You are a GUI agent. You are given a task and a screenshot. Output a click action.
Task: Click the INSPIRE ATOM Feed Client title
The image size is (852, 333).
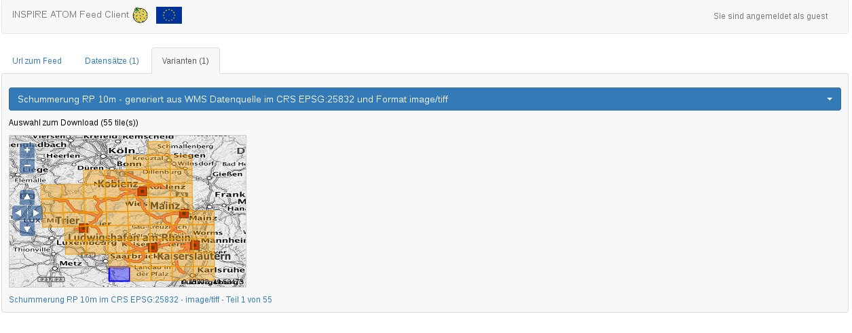[x=71, y=14]
